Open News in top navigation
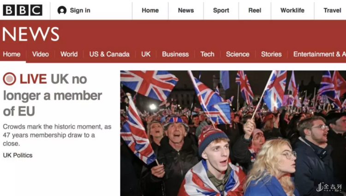This screenshot has height=196, width=346. click(186, 10)
